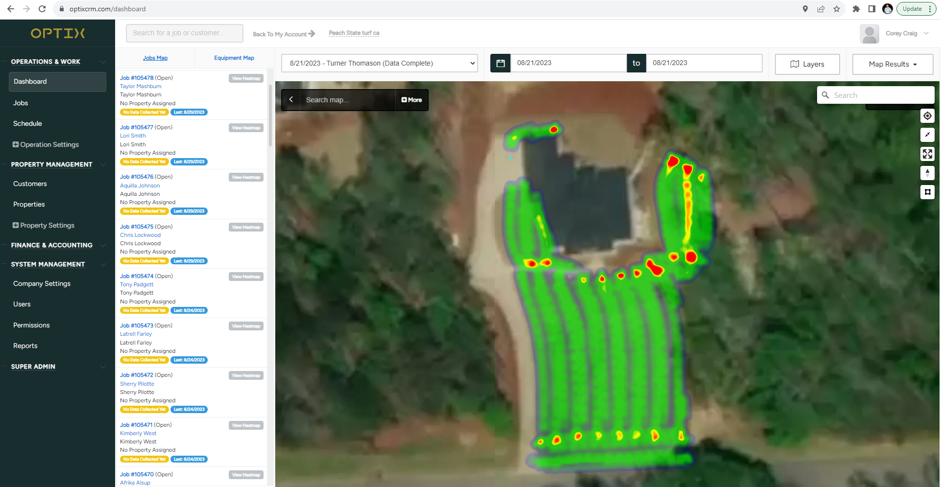Open Permissions in the sidebar

(31, 325)
